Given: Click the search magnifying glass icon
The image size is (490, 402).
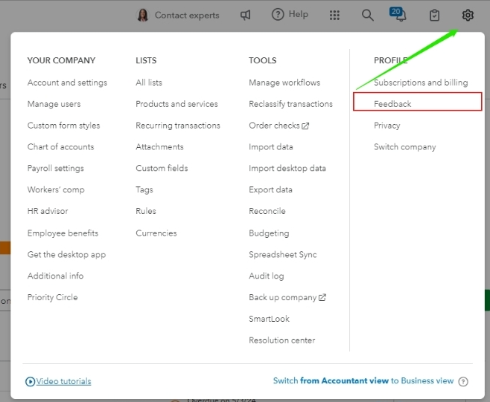Looking at the screenshot, I should coord(368,15).
